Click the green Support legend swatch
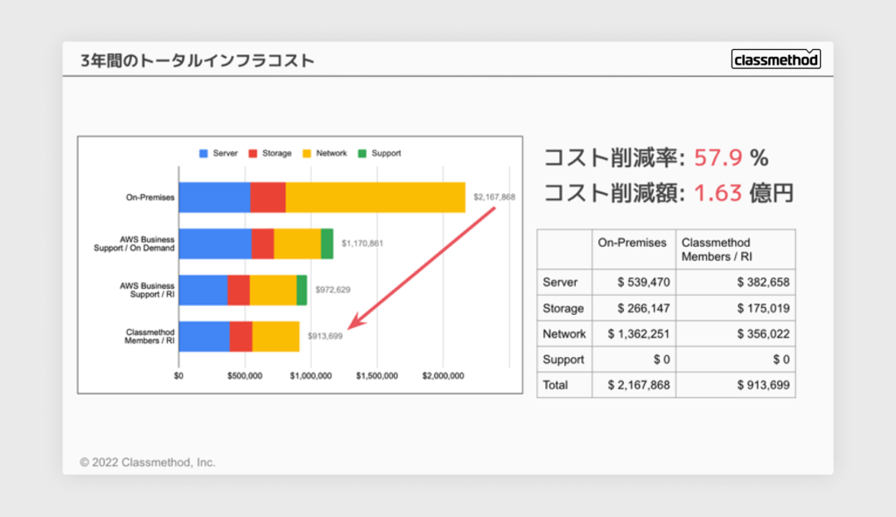The image size is (896, 517). 362,153
